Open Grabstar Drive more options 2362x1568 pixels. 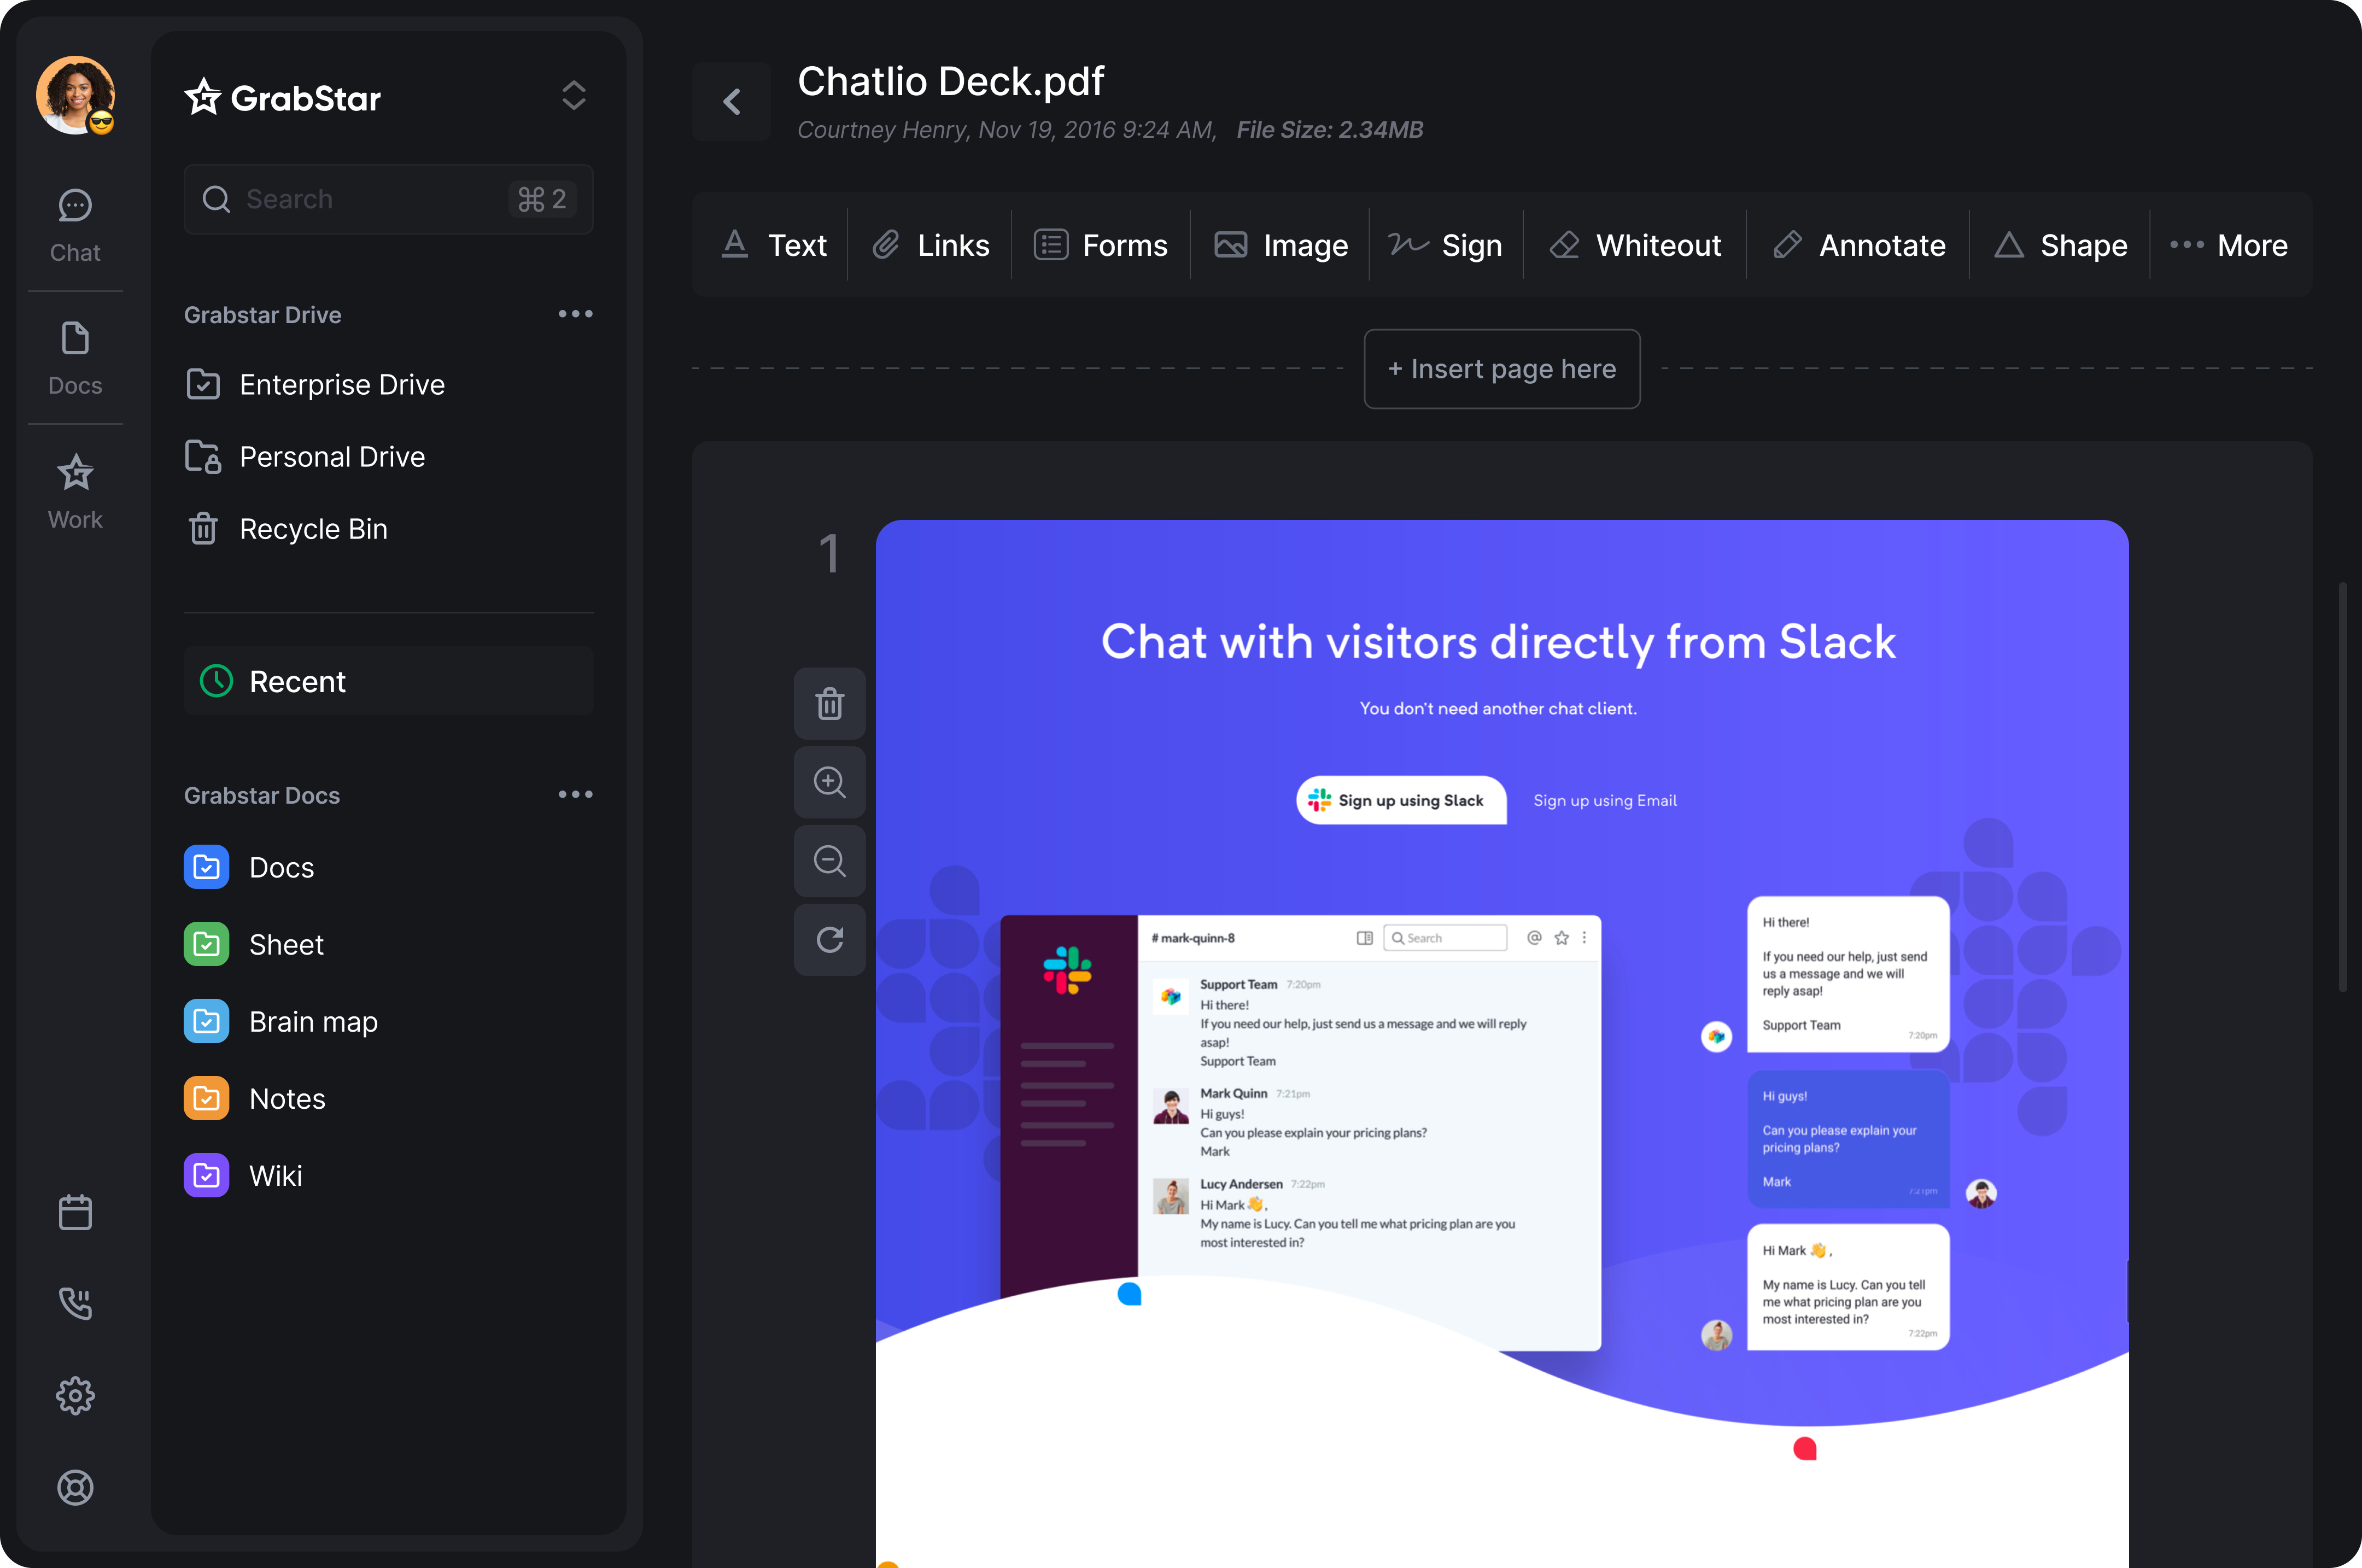point(575,314)
